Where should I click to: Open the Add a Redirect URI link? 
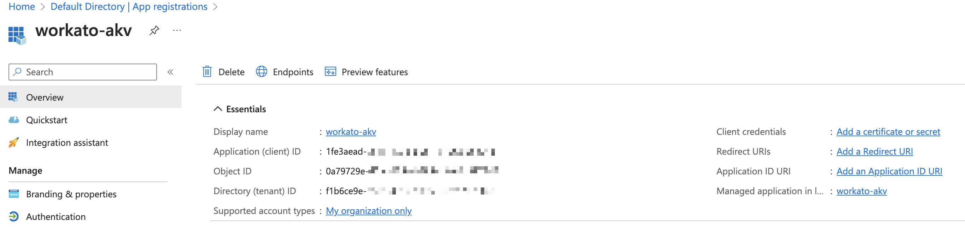click(875, 151)
